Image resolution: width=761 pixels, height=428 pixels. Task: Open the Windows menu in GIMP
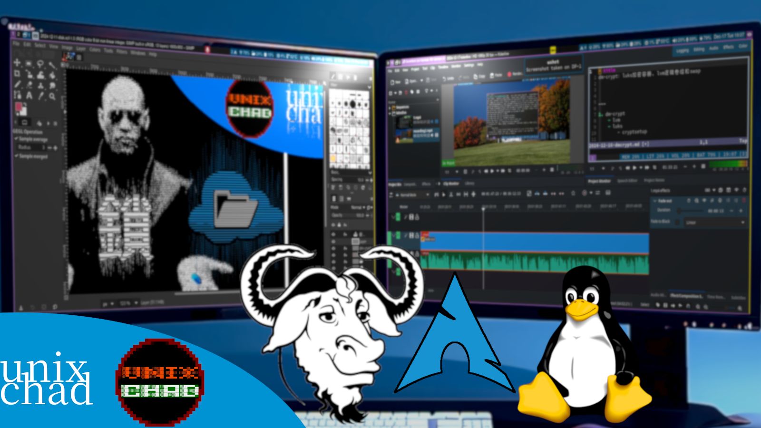pos(138,53)
